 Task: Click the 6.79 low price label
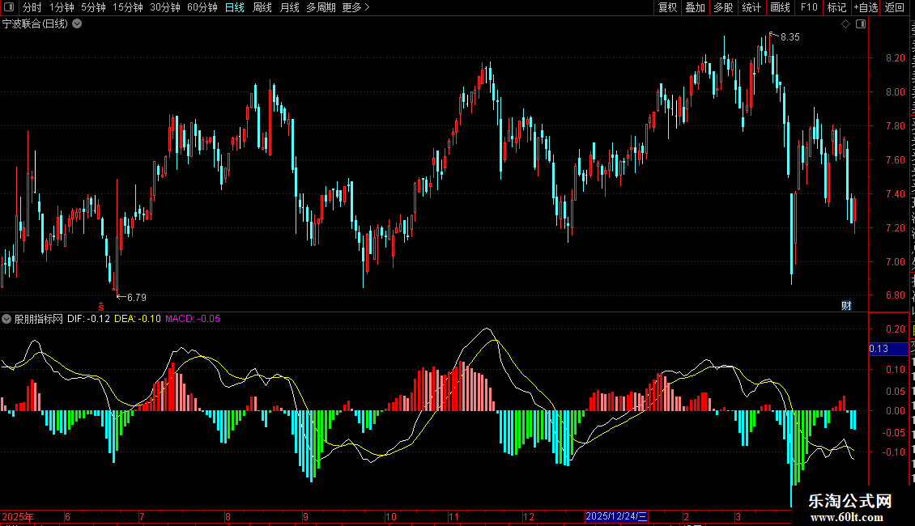(137, 298)
